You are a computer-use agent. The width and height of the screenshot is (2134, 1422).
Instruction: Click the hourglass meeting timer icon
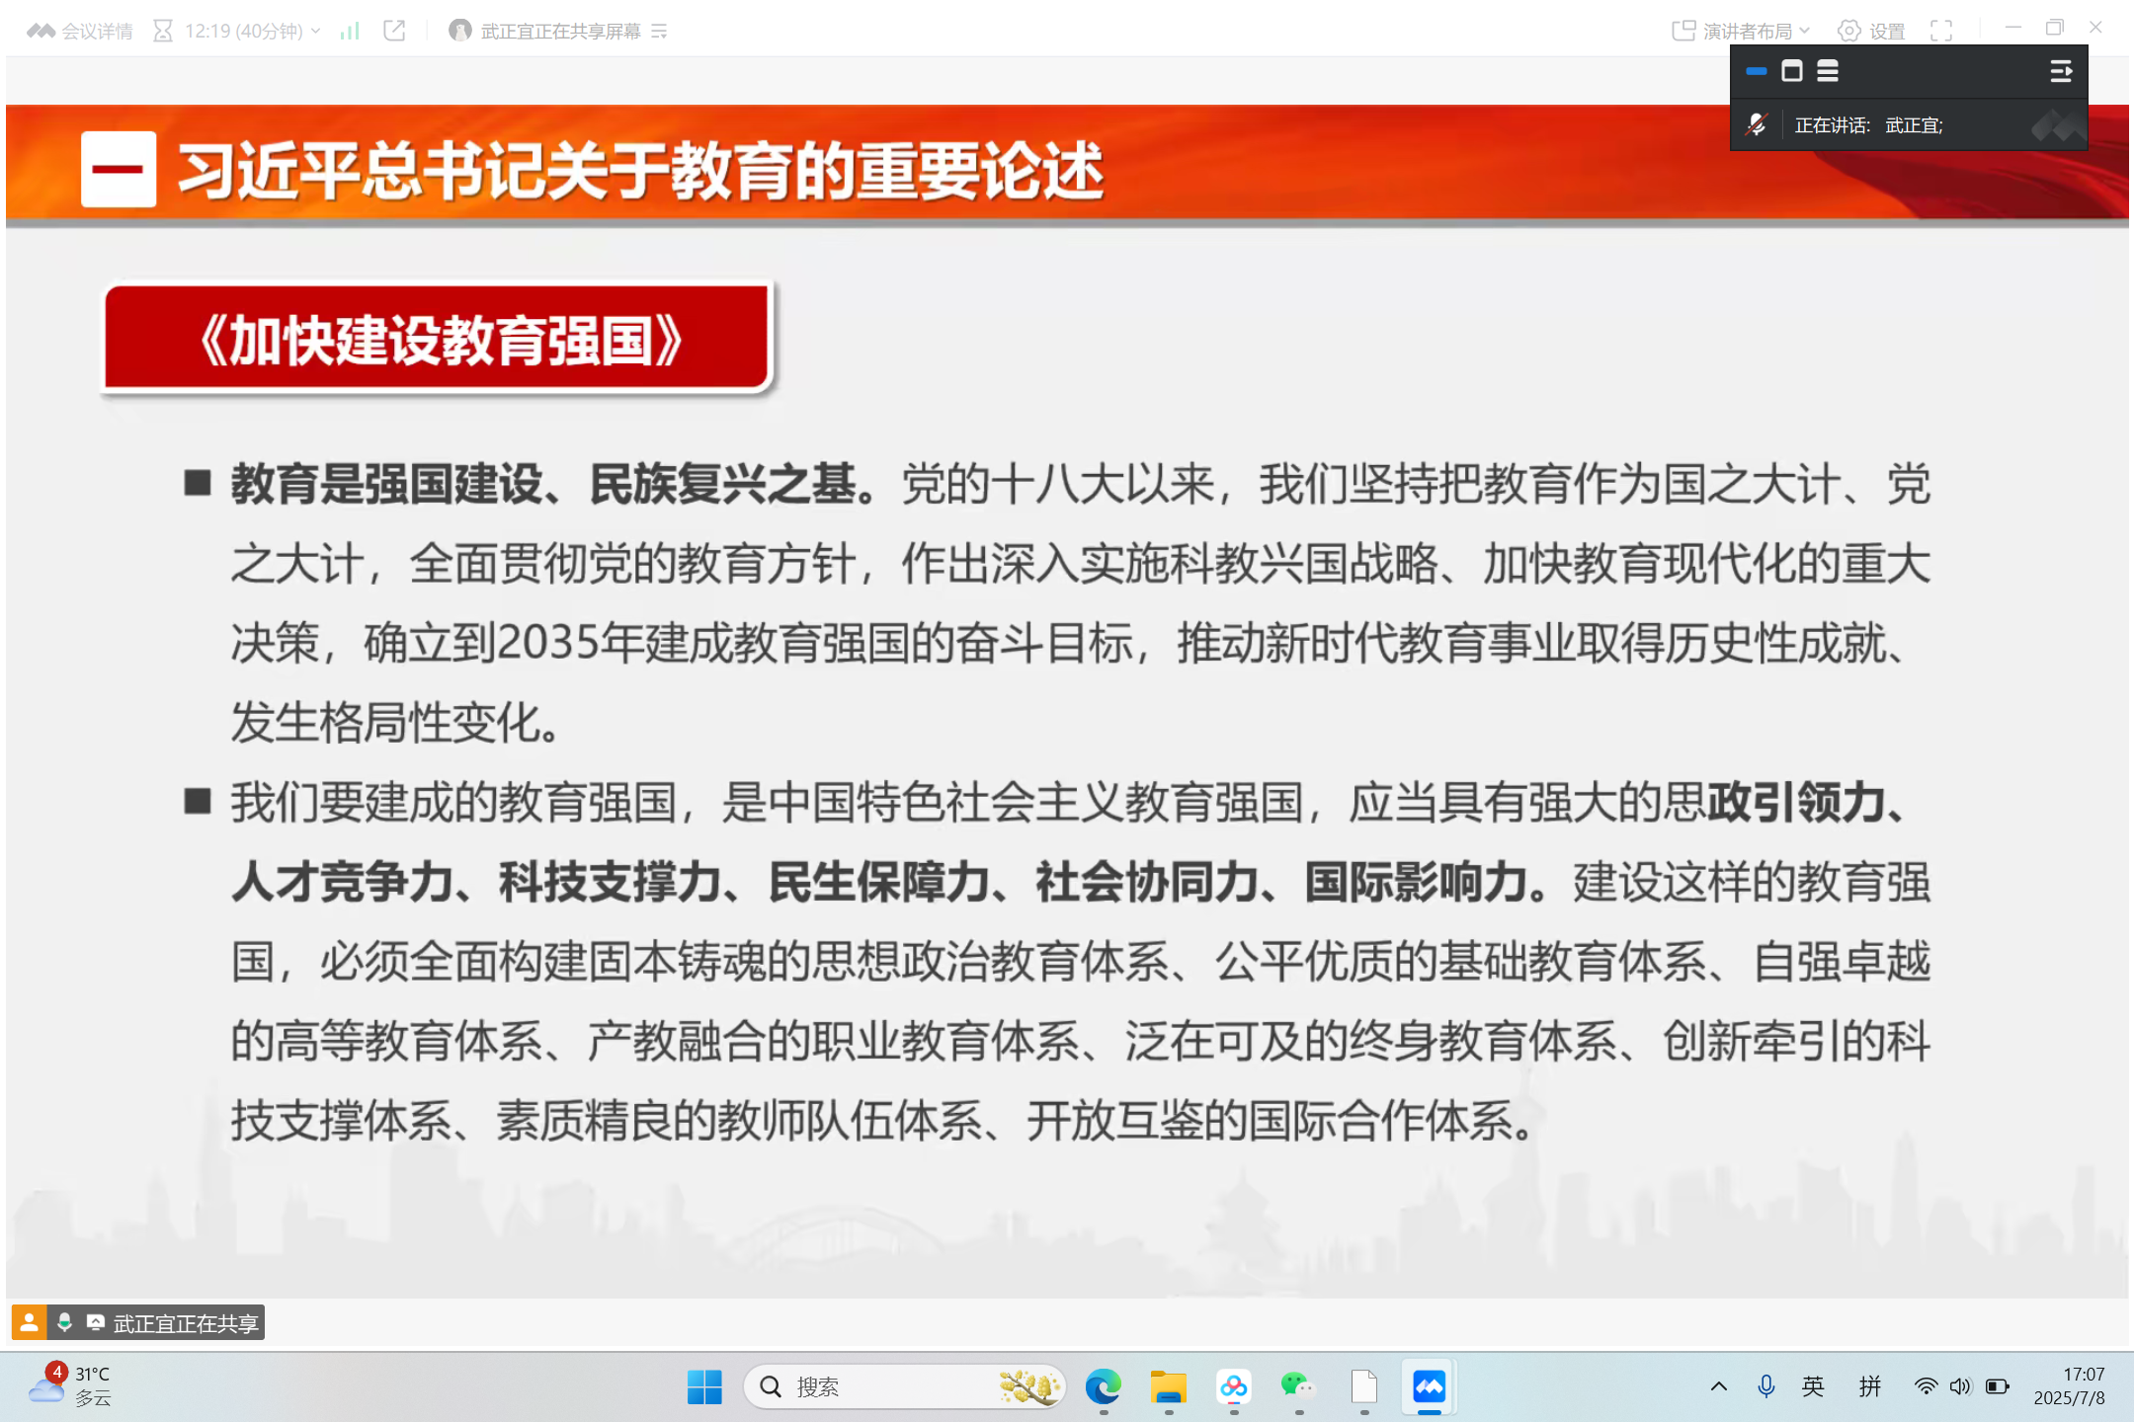point(162,31)
